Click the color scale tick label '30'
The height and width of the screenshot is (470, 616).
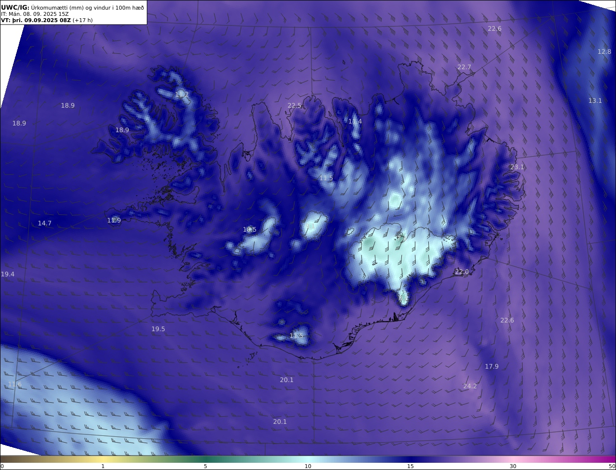point(513,466)
